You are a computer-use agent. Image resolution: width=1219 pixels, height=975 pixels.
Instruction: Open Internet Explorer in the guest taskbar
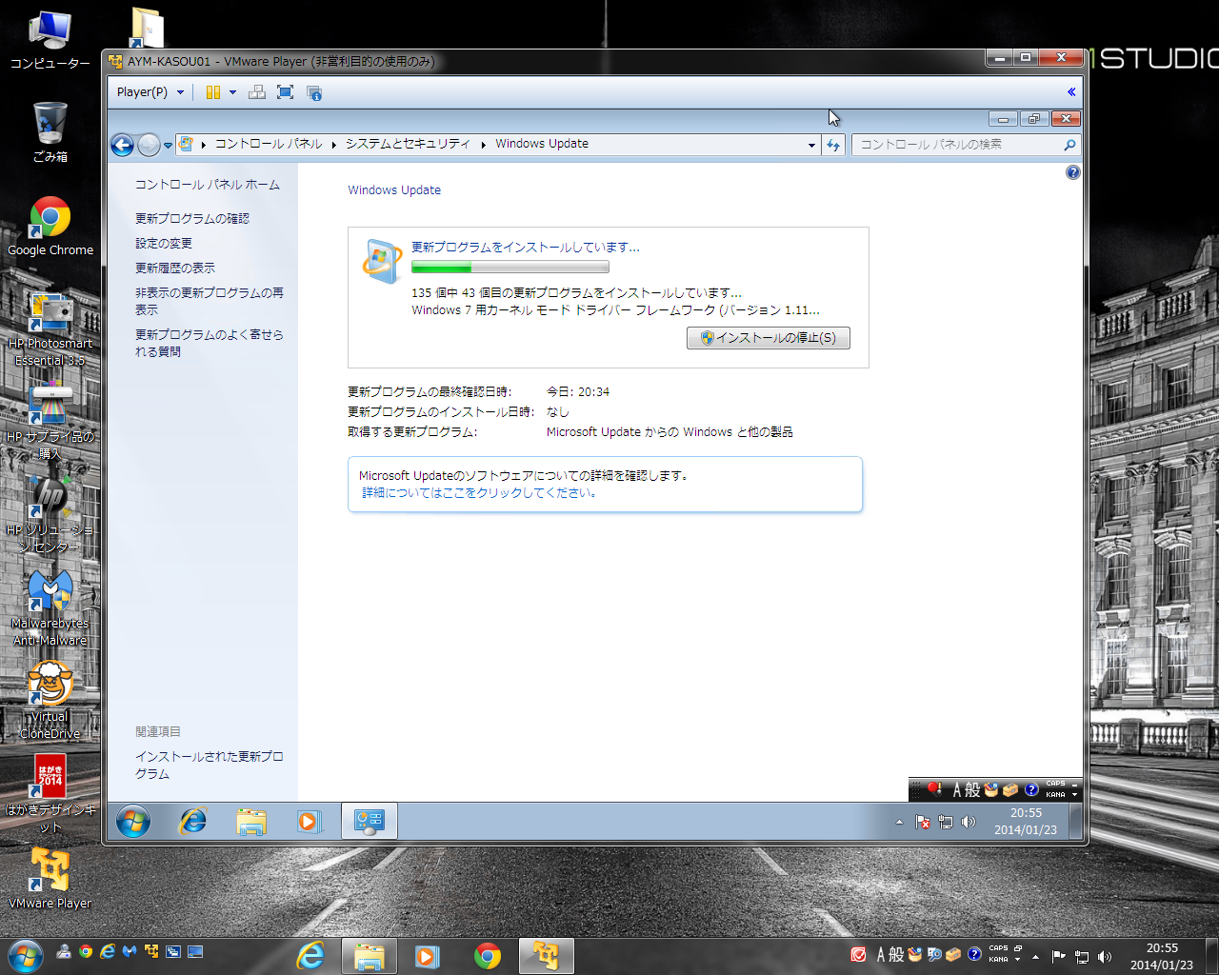click(193, 821)
